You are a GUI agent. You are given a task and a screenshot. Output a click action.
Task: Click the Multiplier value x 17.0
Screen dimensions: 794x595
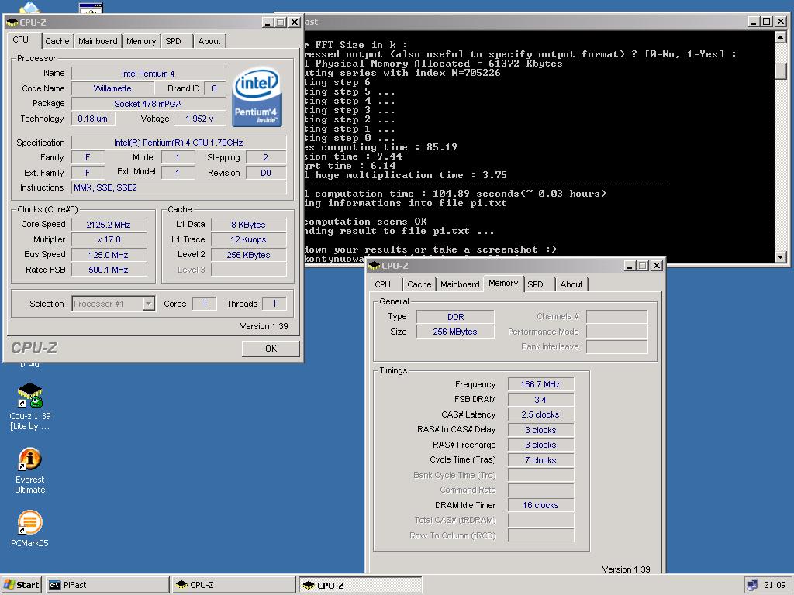(109, 240)
